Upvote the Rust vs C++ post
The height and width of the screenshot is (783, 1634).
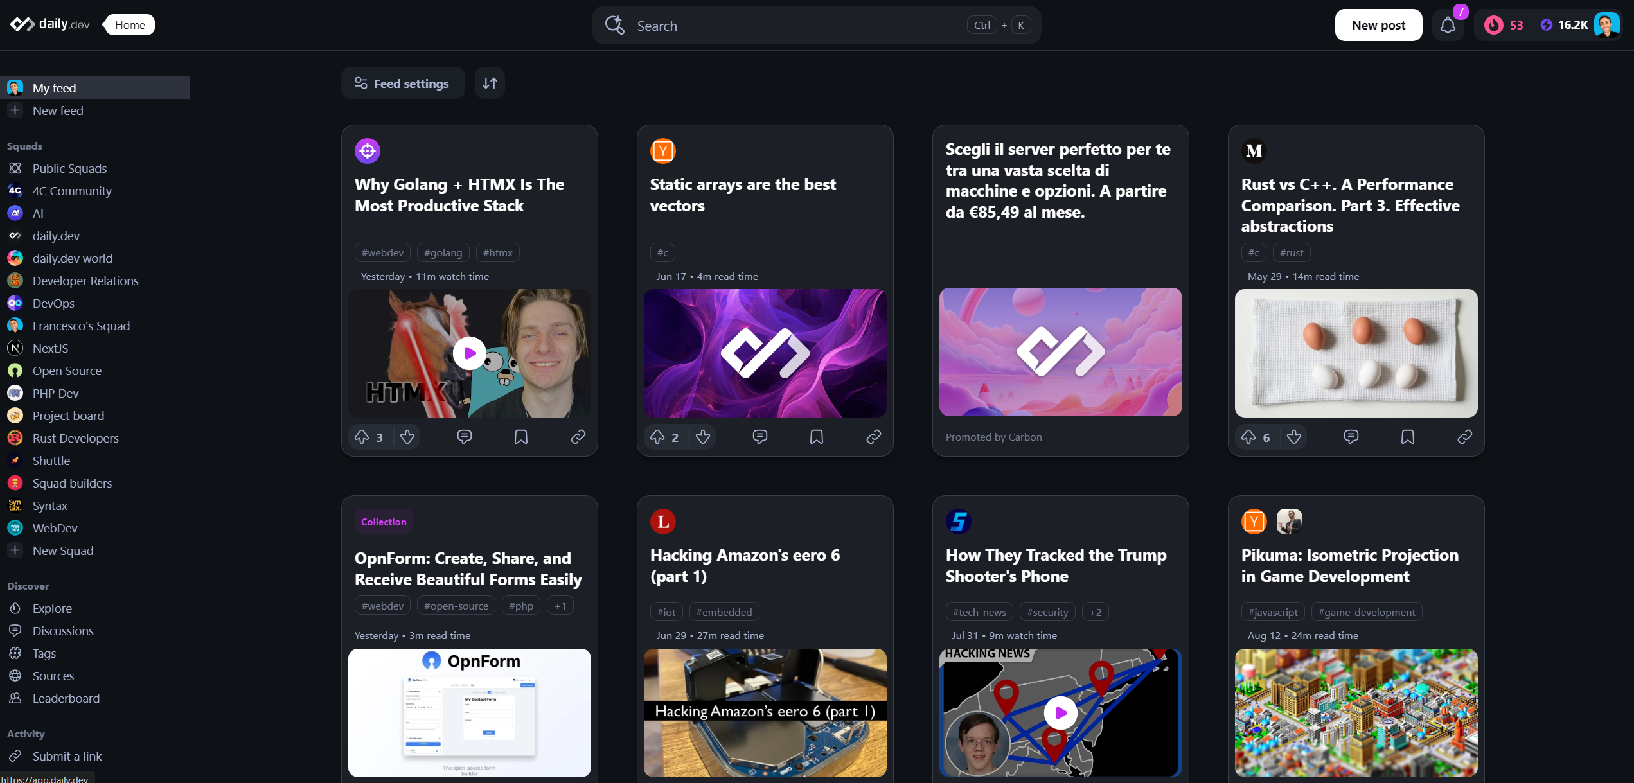(x=1248, y=437)
